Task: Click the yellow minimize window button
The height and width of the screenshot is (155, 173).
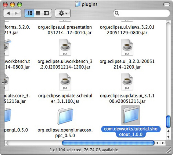Action: pyautogui.click(x=12, y=5)
